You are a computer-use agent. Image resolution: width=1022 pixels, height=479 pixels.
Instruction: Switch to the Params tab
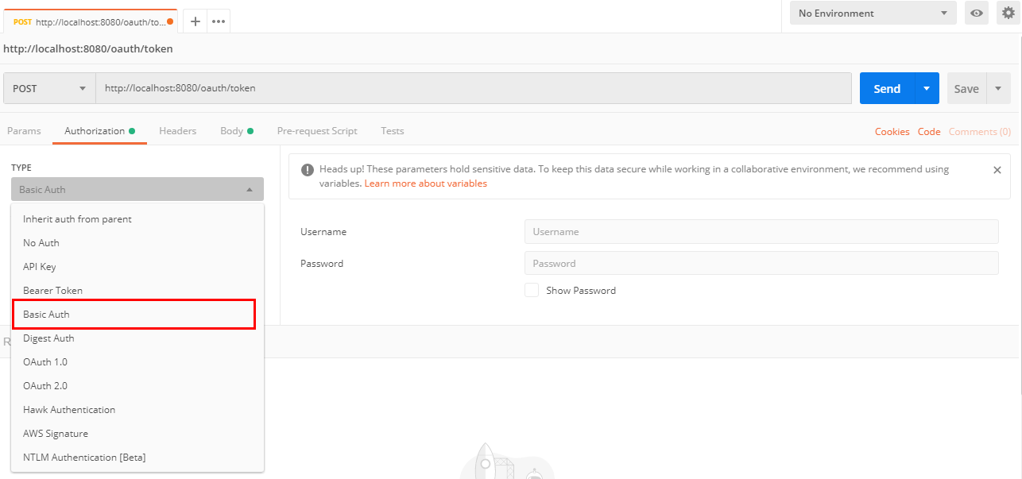point(24,131)
